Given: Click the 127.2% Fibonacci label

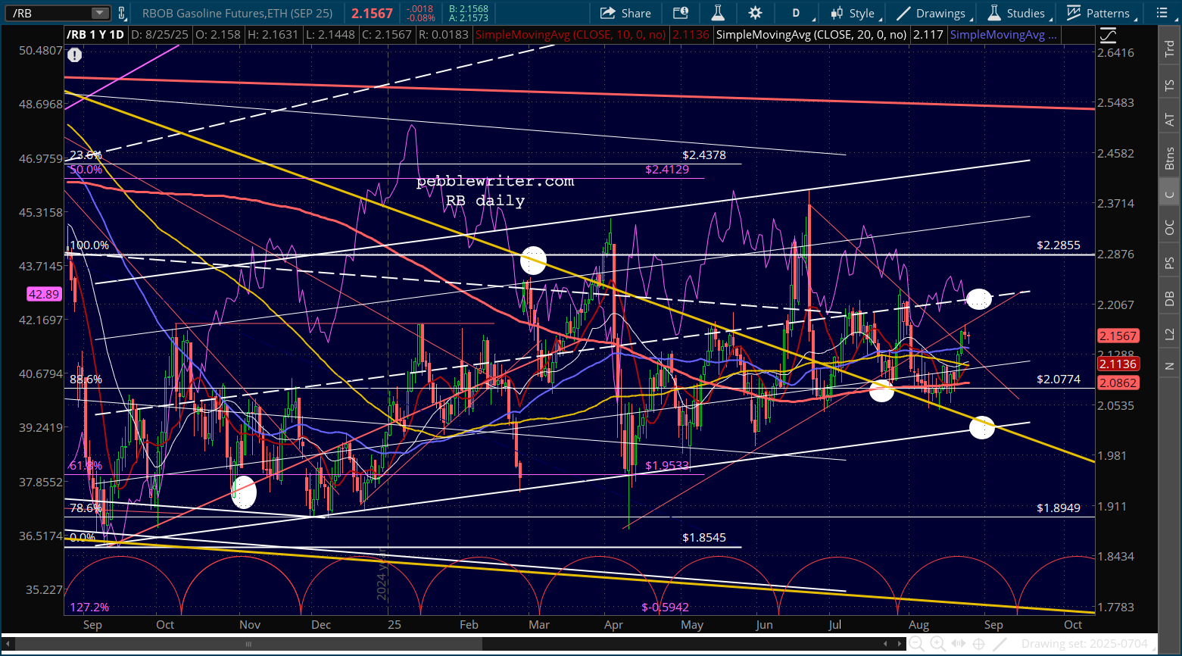Looking at the screenshot, I should tap(89, 607).
